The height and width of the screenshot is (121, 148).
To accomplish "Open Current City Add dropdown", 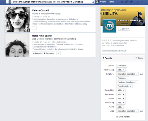I will 121,90.
